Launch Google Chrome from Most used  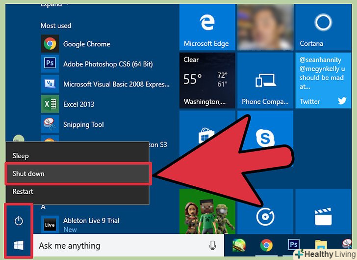coord(86,44)
